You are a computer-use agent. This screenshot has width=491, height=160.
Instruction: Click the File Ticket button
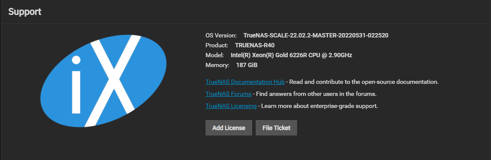276,128
